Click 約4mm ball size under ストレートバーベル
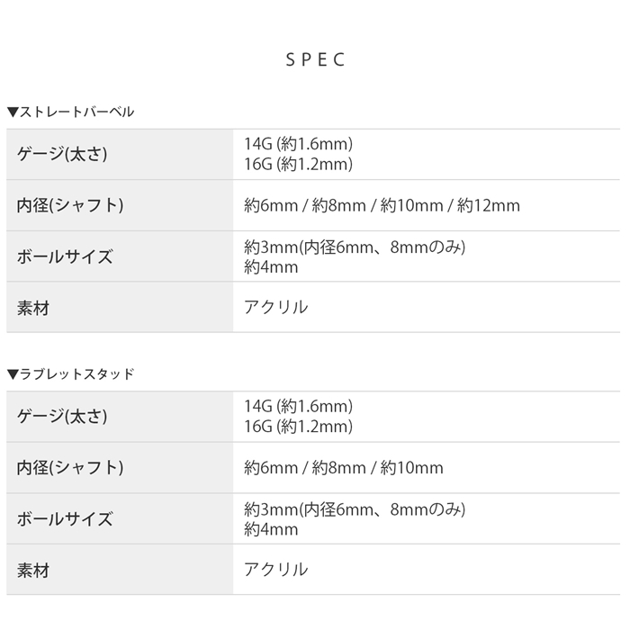Viewport: 630px width, 630px height. (x=271, y=266)
